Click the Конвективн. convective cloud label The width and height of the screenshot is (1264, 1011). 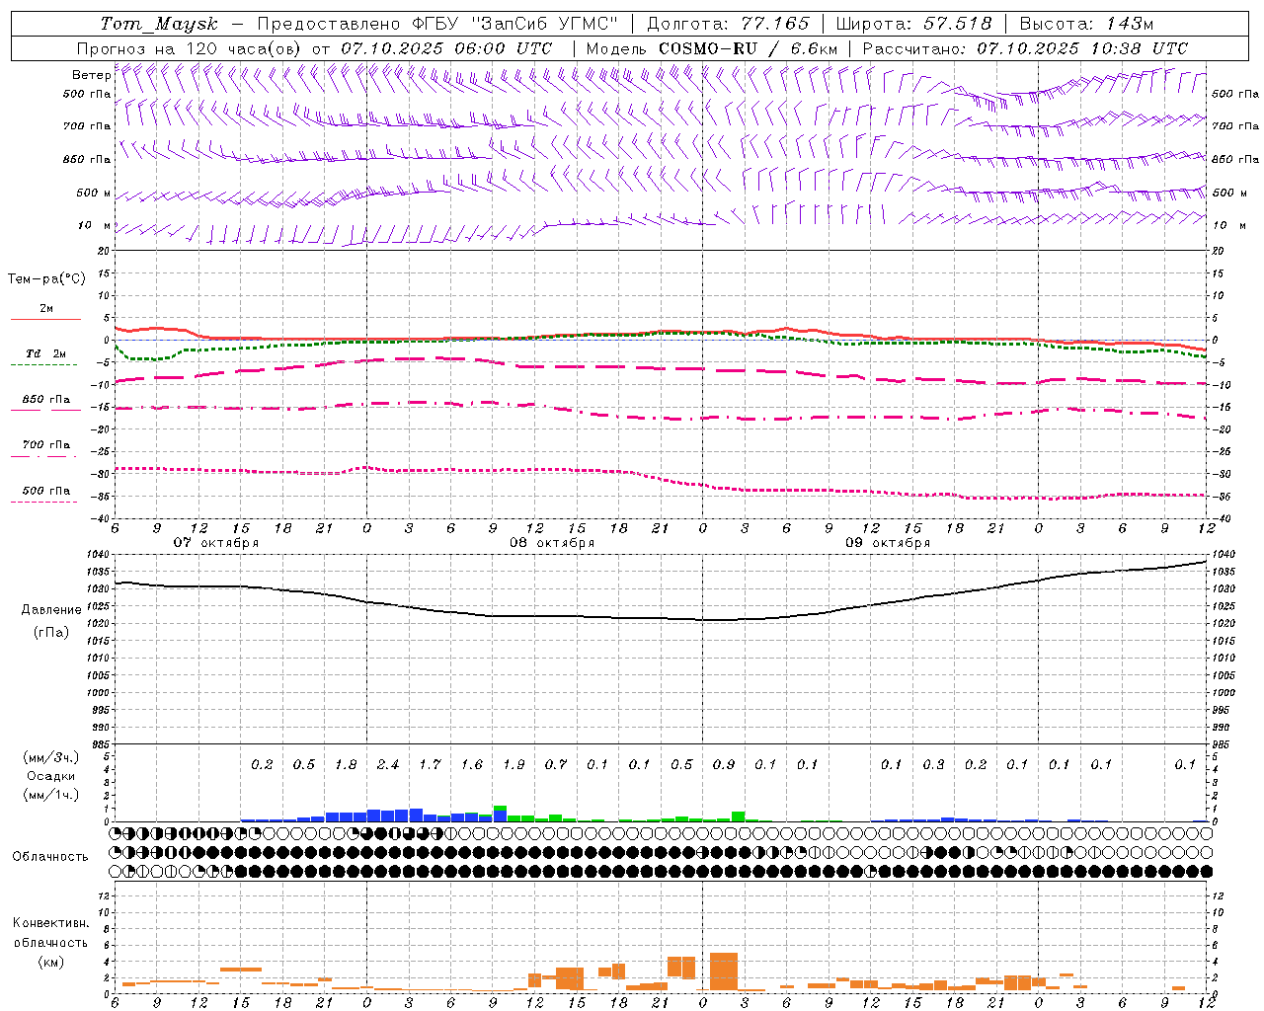(50, 923)
